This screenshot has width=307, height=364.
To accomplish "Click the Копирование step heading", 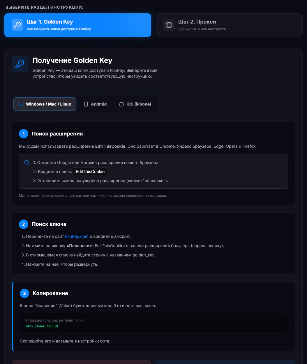I will (50, 293).
